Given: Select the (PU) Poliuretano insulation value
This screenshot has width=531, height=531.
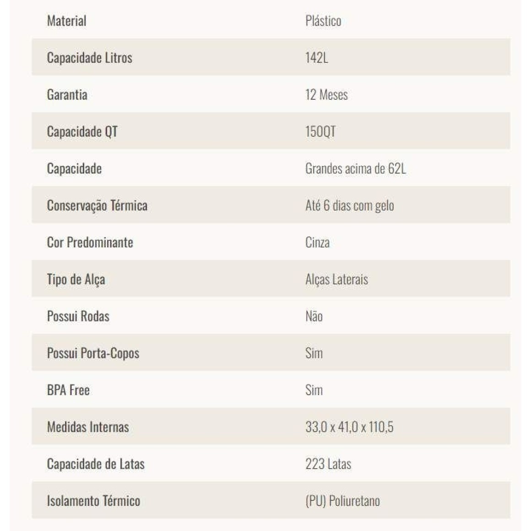Looking at the screenshot, I should tap(343, 501).
